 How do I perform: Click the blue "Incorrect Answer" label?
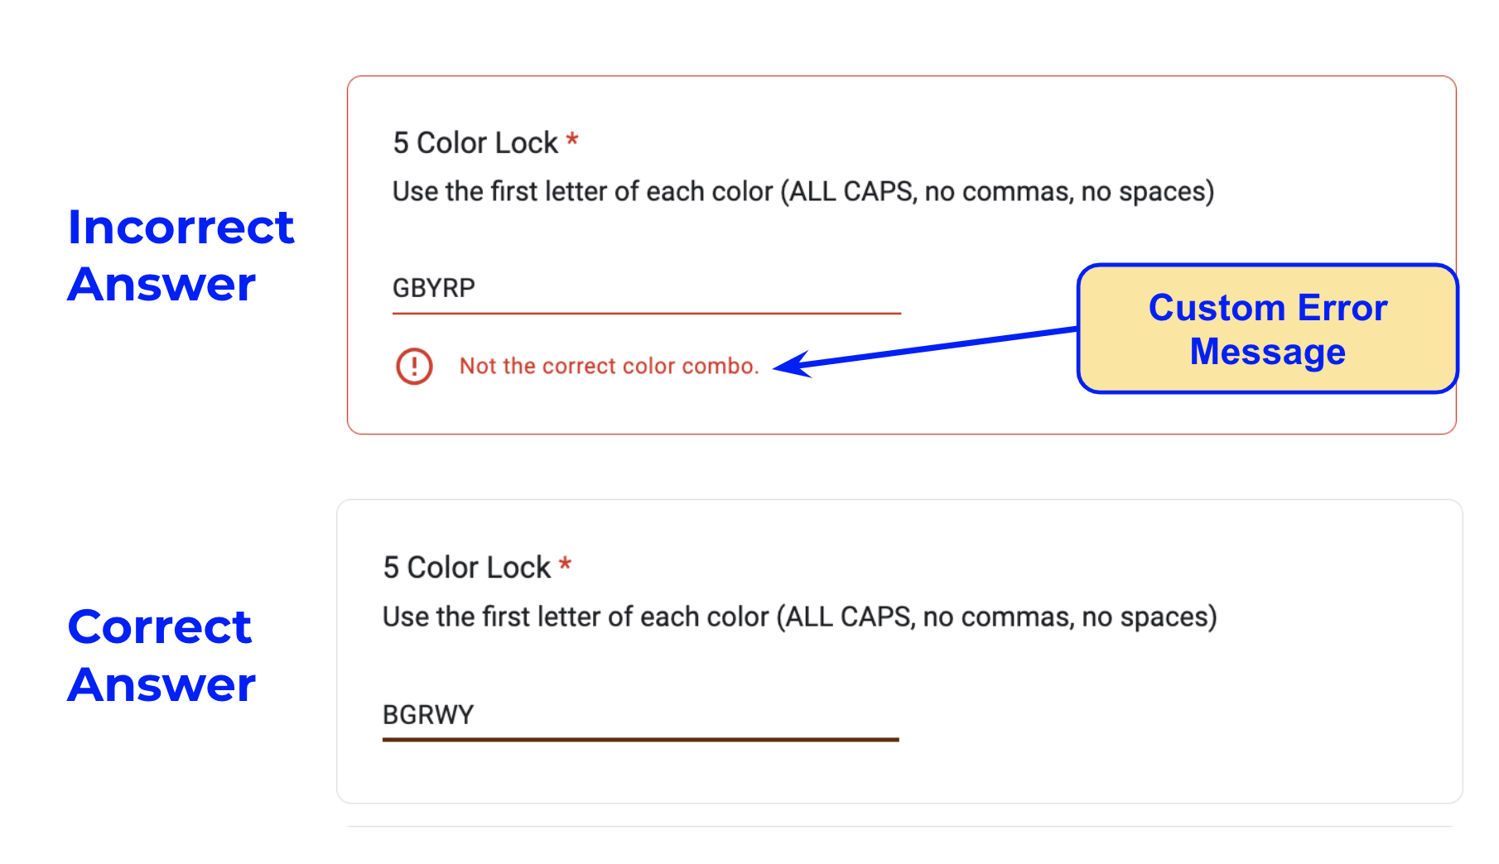coord(181,255)
